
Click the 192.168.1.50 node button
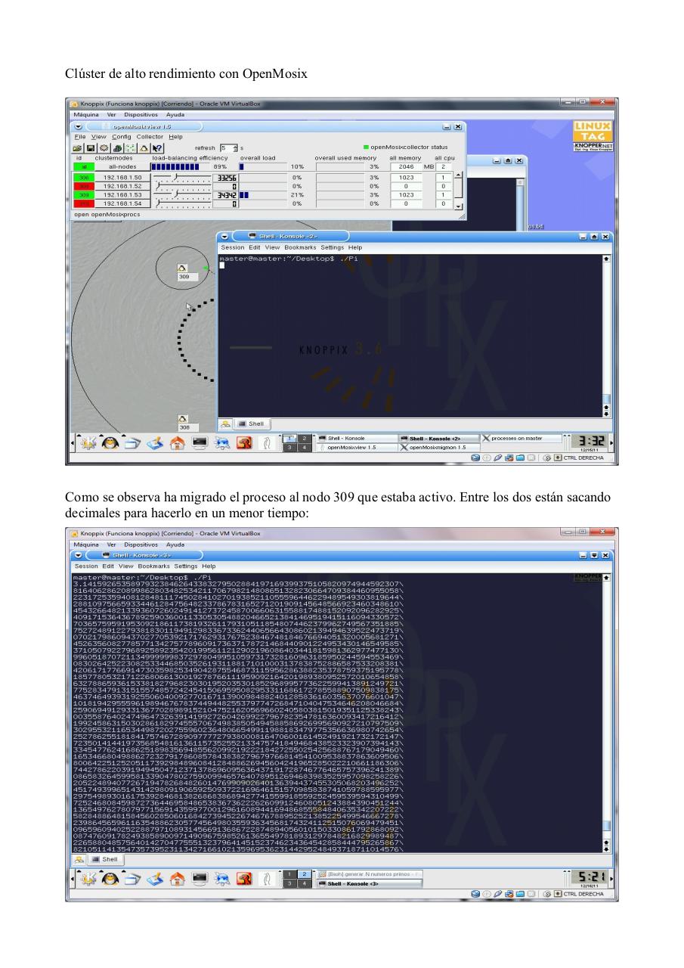click(x=121, y=177)
